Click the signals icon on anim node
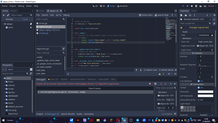 click(31, 28)
